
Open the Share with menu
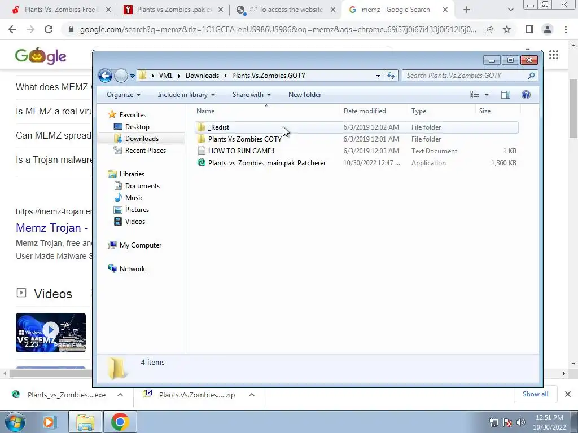pyautogui.click(x=251, y=95)
